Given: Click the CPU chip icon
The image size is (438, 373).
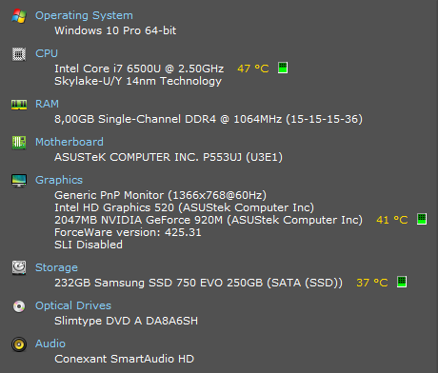Looking at the screenshot, I should [19, 54].
